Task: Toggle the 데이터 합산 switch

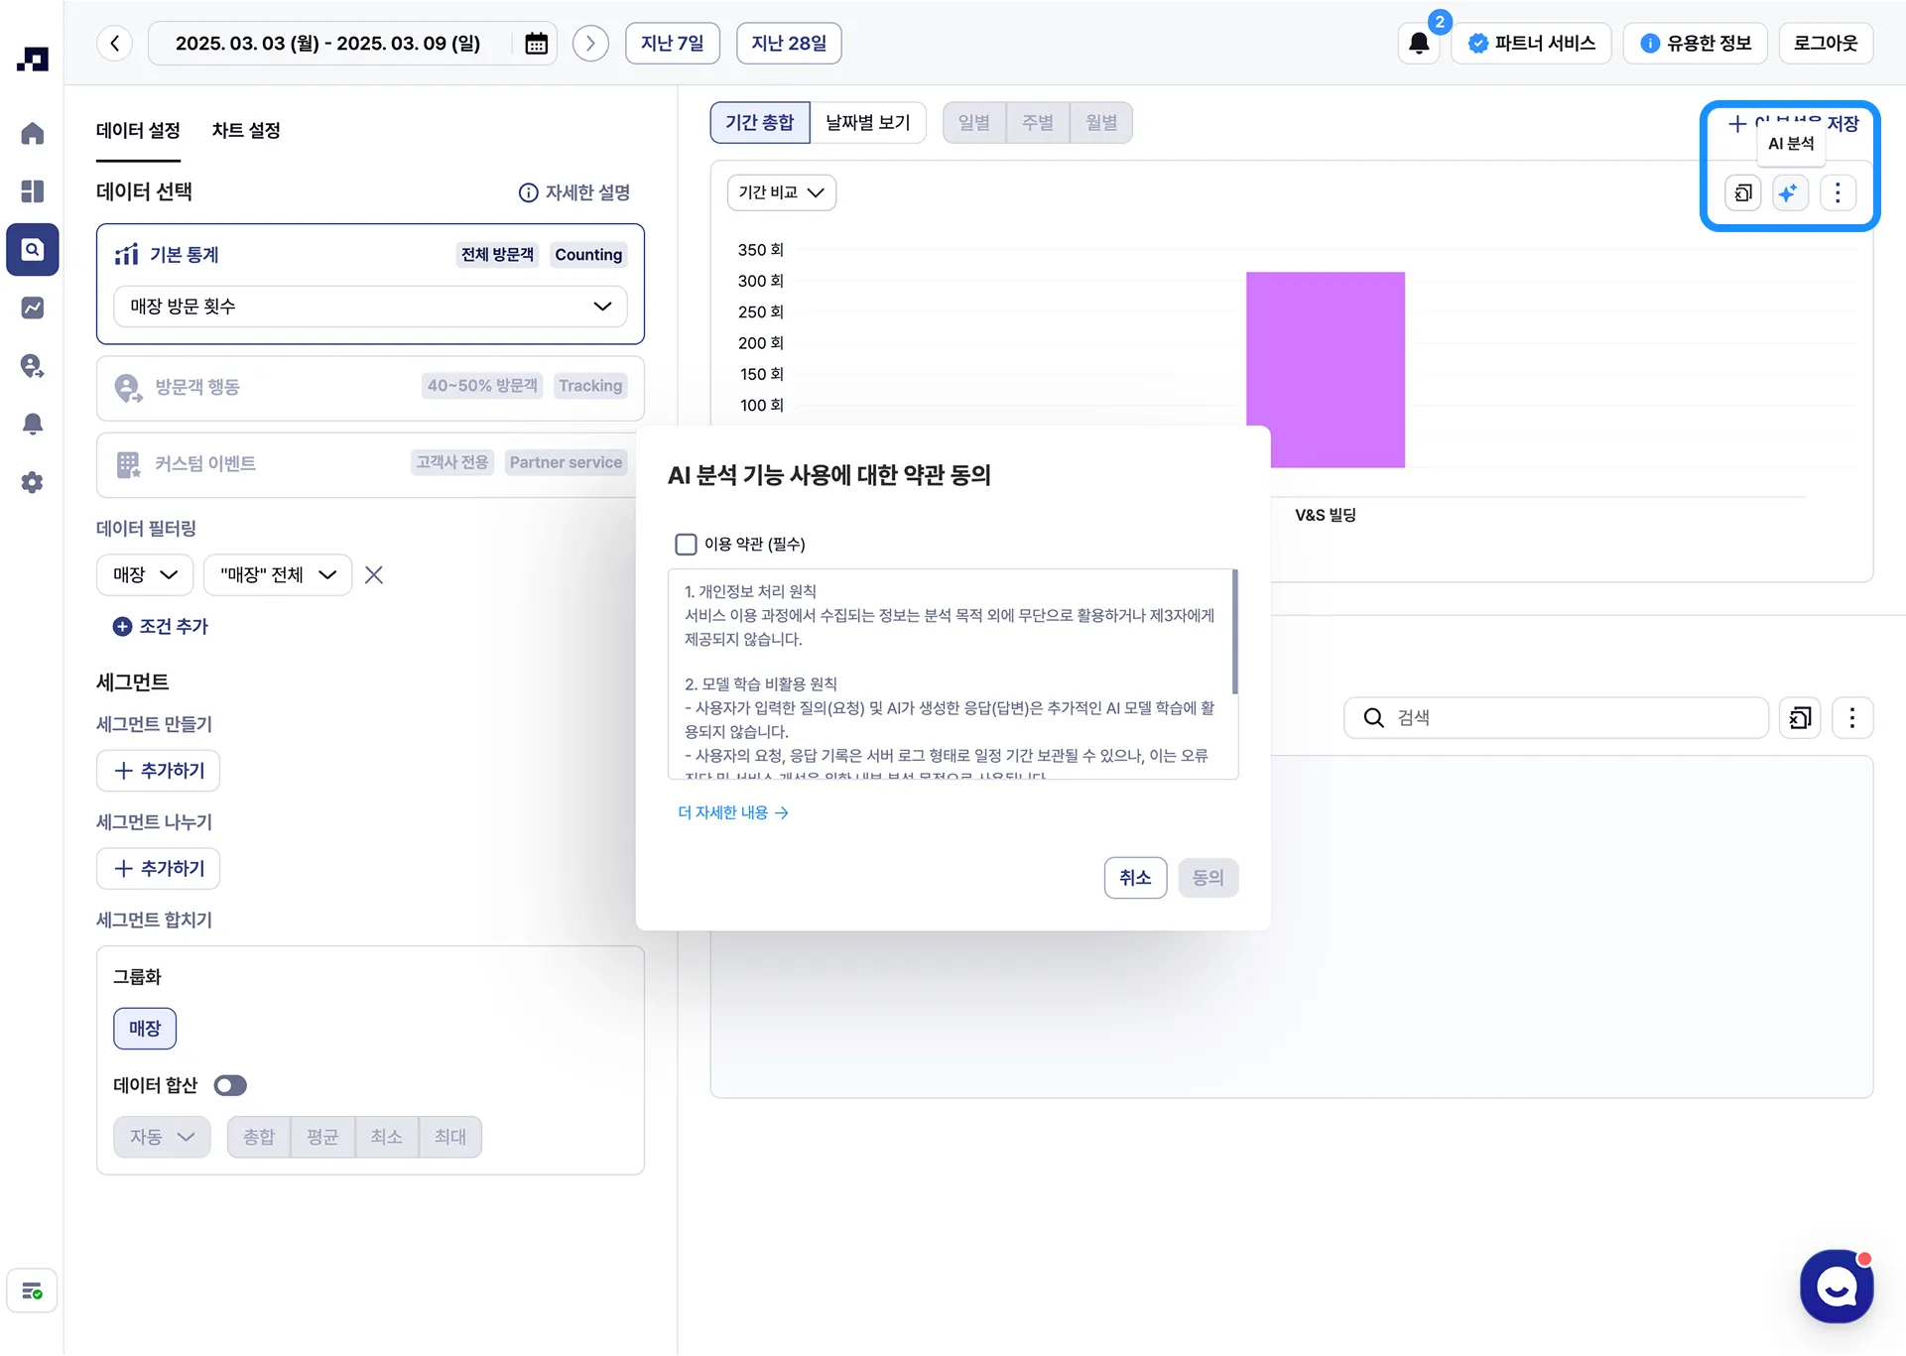Action: (x=230, y=1085)
